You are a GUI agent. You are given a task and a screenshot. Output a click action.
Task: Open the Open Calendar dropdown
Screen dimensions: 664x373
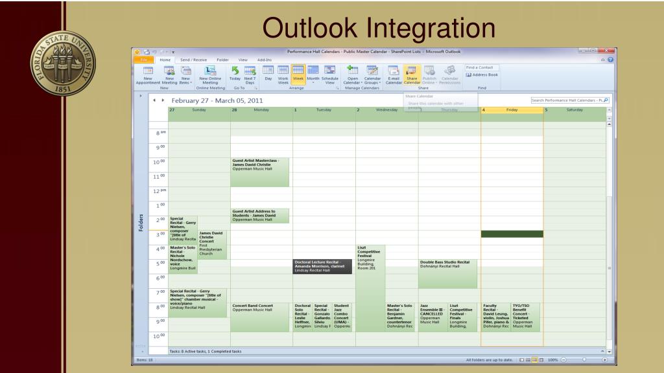click(352, 75)
